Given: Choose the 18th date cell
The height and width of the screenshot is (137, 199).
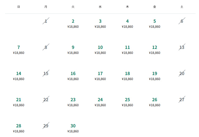Looking at the screenshot, I should [x=127, y=76].
